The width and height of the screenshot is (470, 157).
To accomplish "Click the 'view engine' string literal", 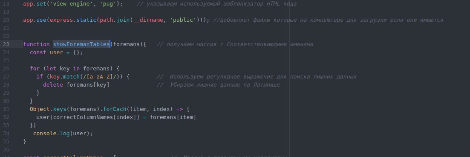I will coord(71,4).
